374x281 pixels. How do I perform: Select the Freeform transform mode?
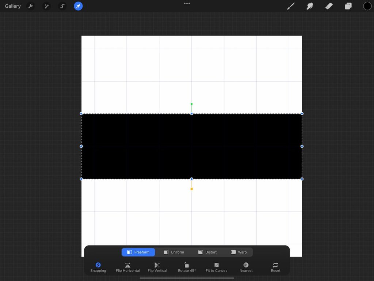[138, 252]
